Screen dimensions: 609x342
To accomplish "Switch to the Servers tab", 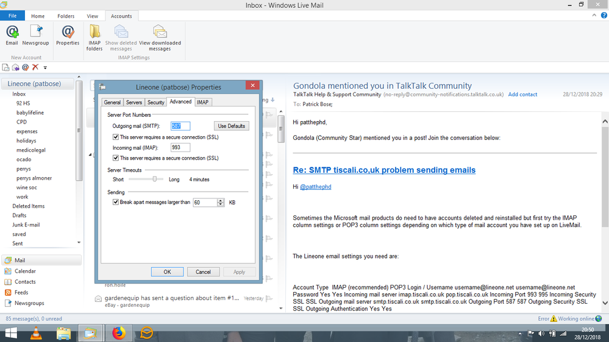I will click(x=134, y=102).
